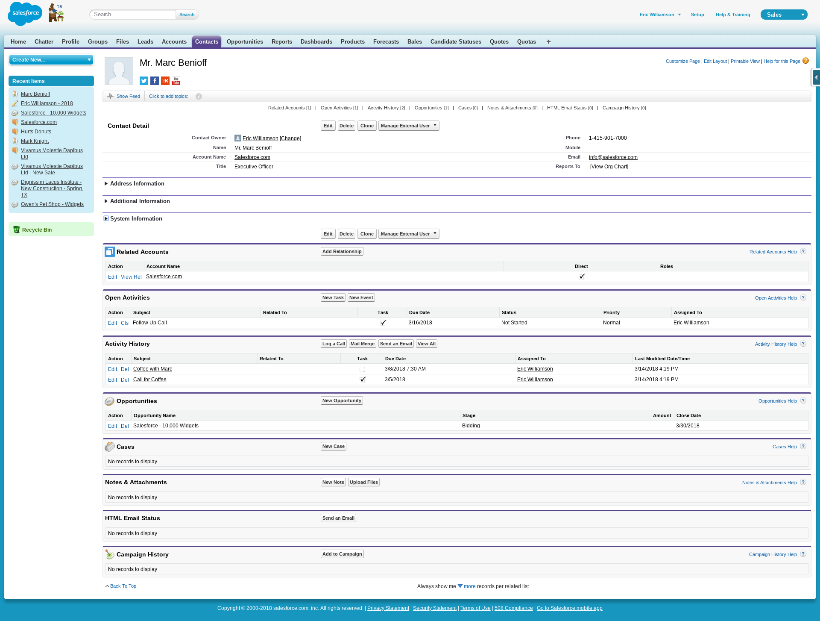Open the Twitter social icon

pyautogui.click(x=144, y=81)
